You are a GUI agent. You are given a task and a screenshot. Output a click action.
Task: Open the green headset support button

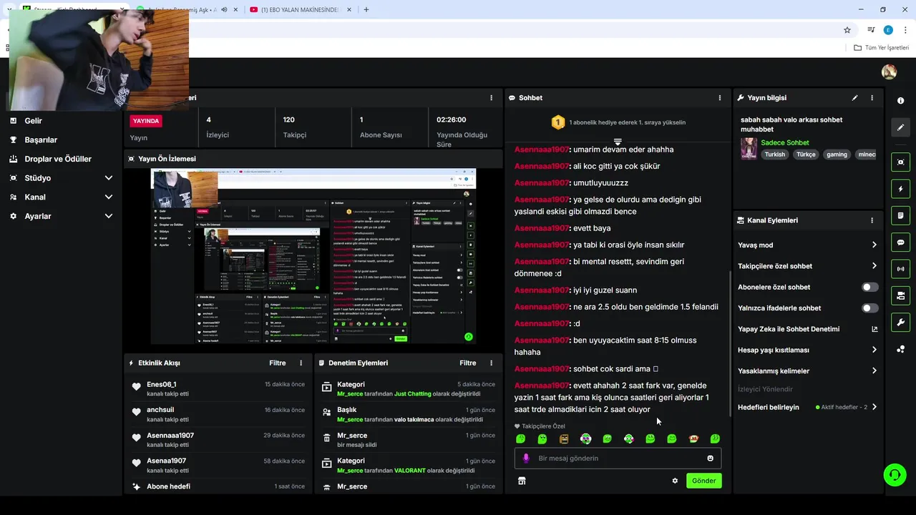(x=894, y=474)
